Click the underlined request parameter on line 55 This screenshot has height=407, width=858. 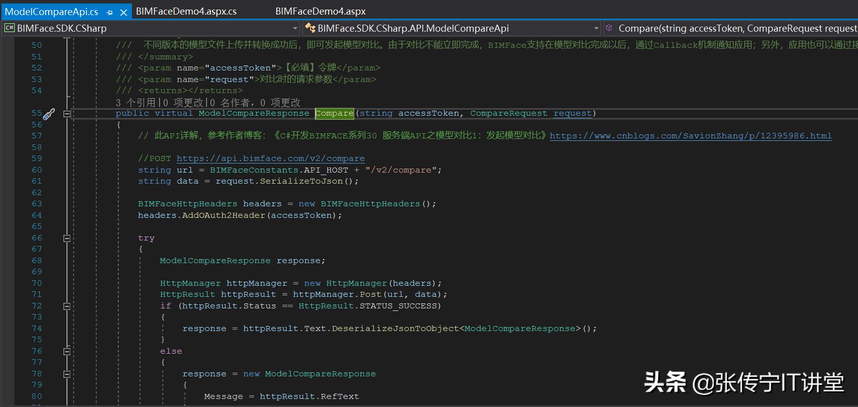coord(573,113)
